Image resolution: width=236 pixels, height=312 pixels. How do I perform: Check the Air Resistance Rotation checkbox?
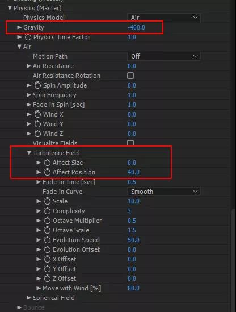(130, 76)
